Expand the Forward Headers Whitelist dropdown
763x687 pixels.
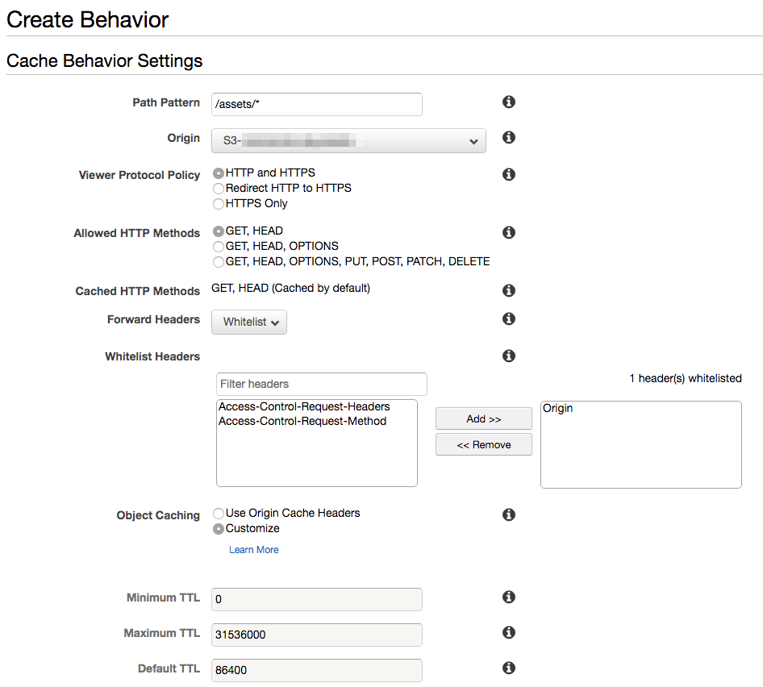(249, 322)
